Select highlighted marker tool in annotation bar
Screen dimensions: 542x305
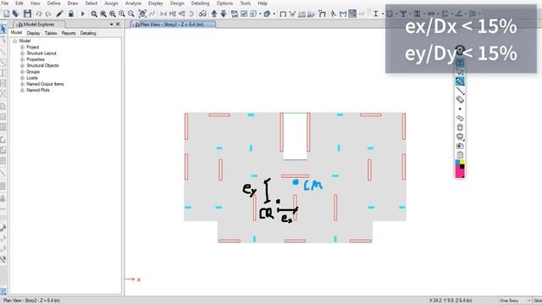[460, 81]
